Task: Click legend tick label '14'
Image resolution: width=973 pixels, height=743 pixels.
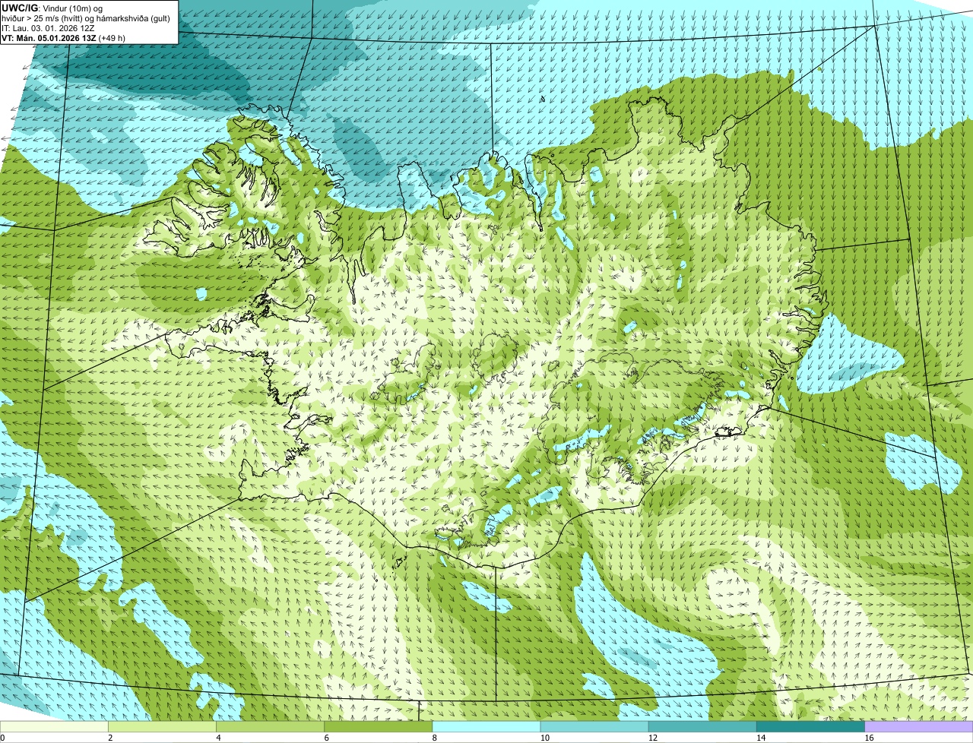Action: 760,738
